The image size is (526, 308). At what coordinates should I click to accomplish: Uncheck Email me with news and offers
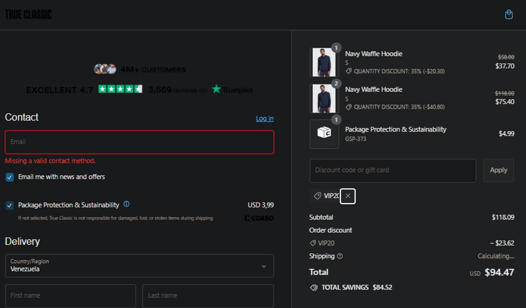[x=10, y=177]
